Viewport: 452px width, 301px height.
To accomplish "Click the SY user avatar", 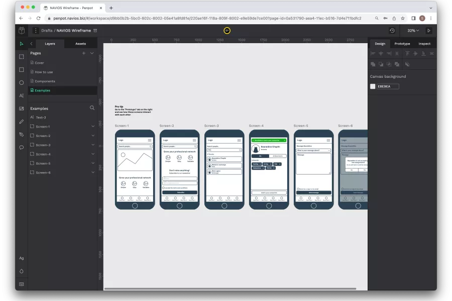I will pyautogui.click(x=227, y=31).
